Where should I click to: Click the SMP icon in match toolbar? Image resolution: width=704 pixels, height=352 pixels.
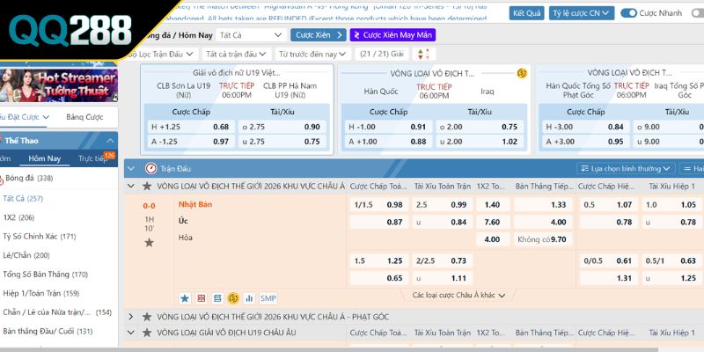click(x=268, y=298)
